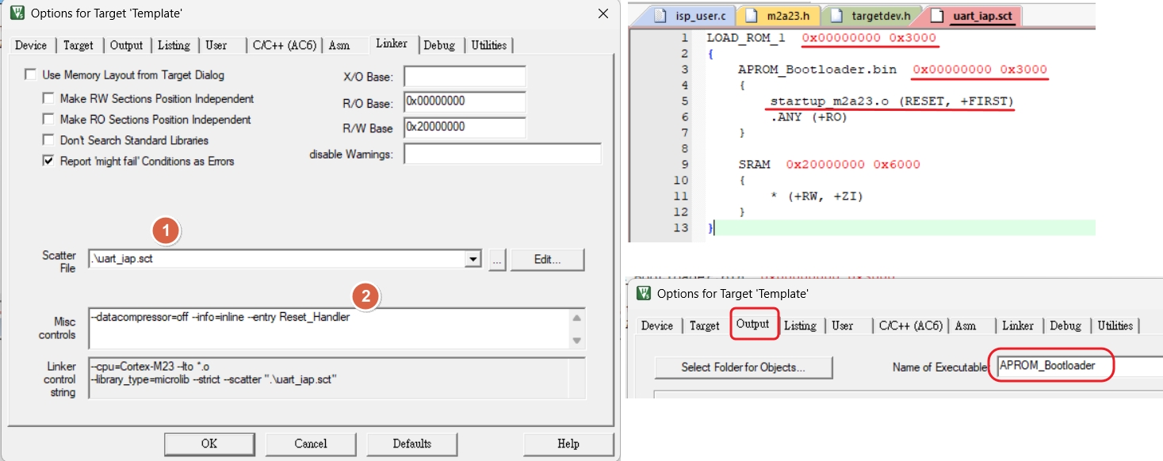Click the OK button

pyautogui.click(x=208, y=444)
